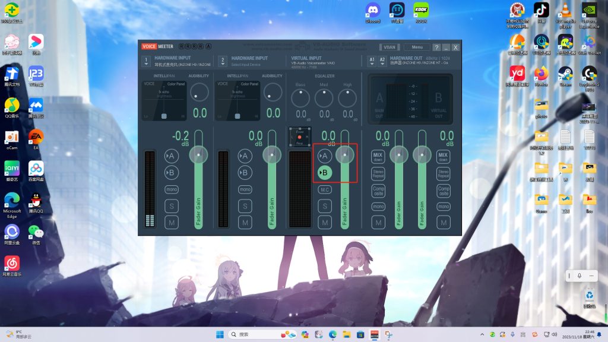Viewport: 608px width, 342px height.
Task: Open the red yd Youdao icon
Action: 517,76
